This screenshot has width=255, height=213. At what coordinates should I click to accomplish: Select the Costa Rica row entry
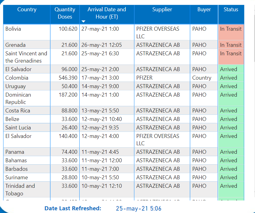[x=18, y=111]
